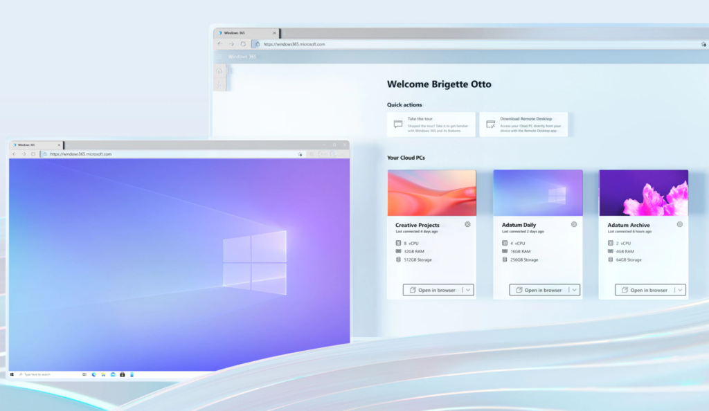The height and width of the screenshot is (411, 709).
Task: Expand the Open in browser dropdown for Adatum Daily
Action: point(575,290)
